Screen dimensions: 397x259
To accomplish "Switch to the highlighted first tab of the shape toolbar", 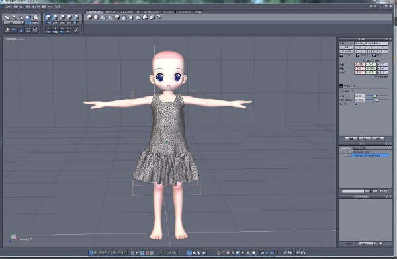I will (94, 12).
